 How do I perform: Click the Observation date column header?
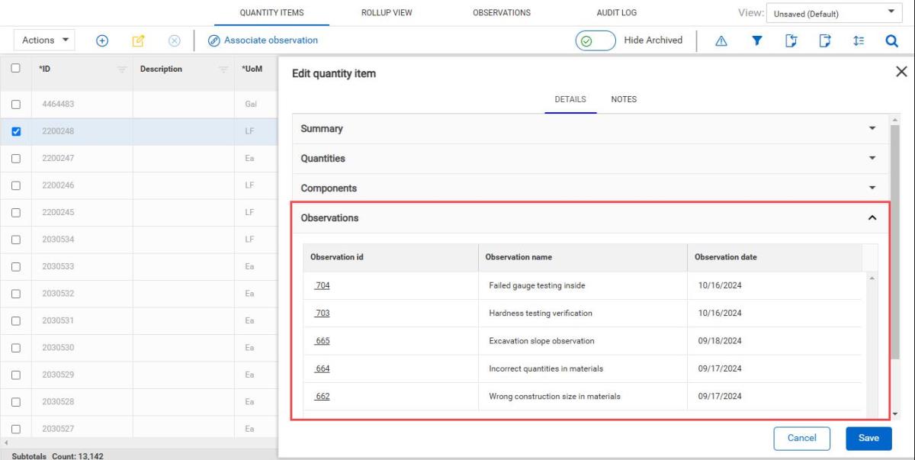pos(775,257)
